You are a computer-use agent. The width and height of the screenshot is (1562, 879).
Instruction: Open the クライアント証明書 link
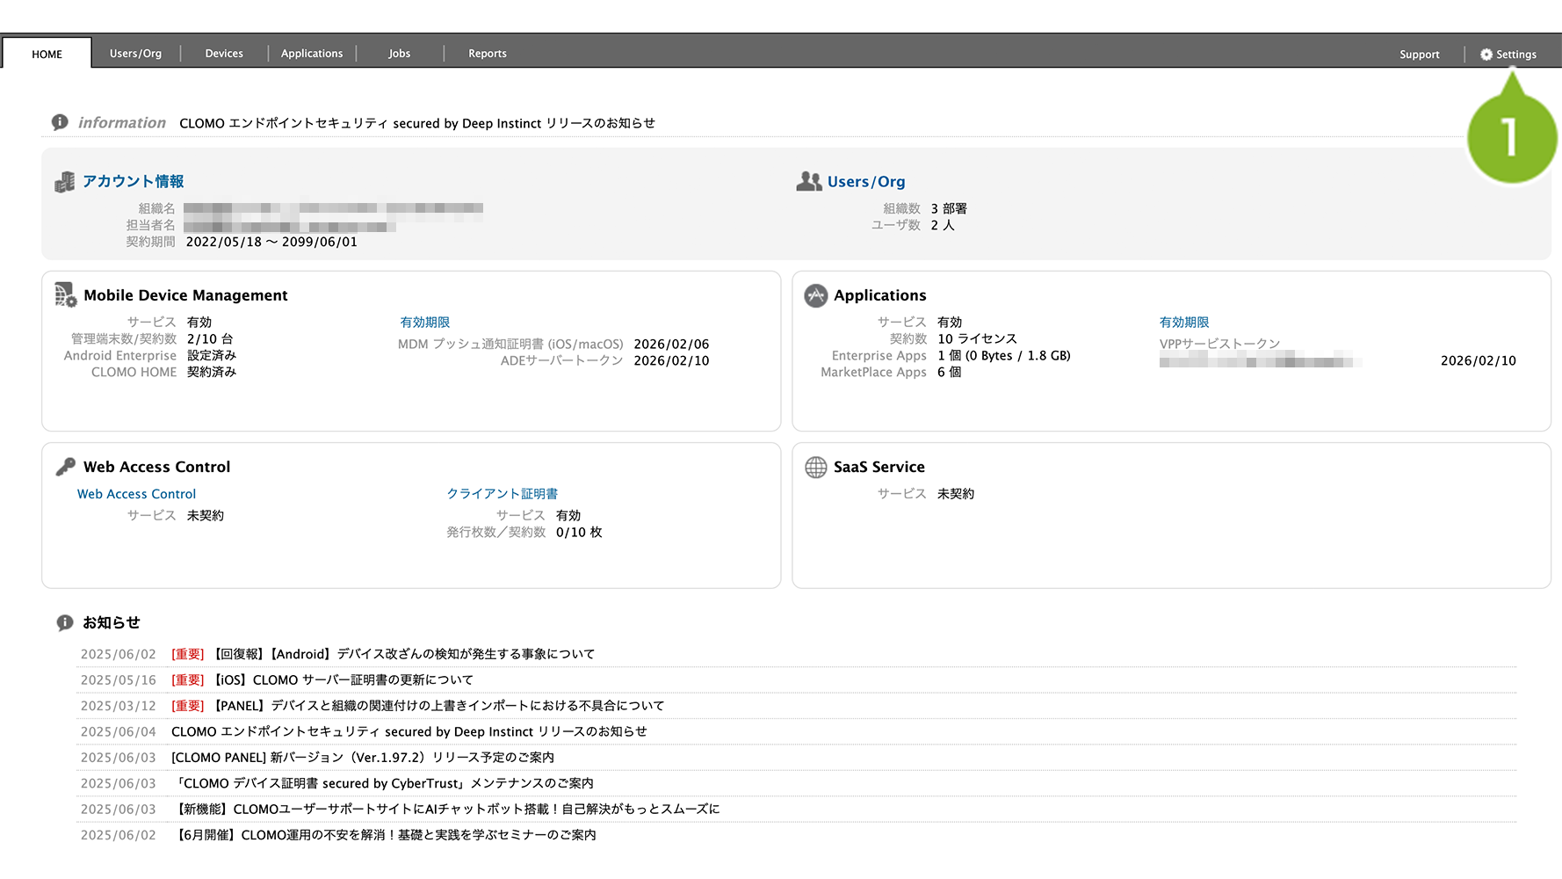click(x=503, y=494)
